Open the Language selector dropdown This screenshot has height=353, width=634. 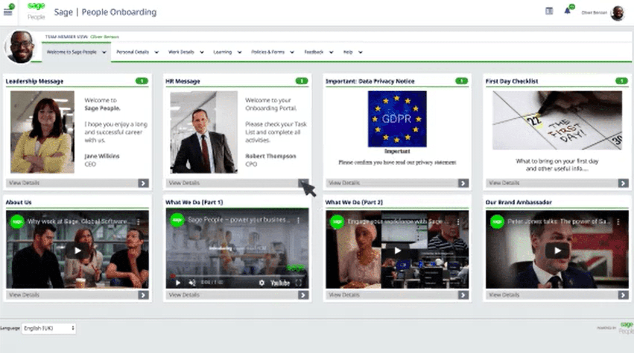tap(49, 329)
